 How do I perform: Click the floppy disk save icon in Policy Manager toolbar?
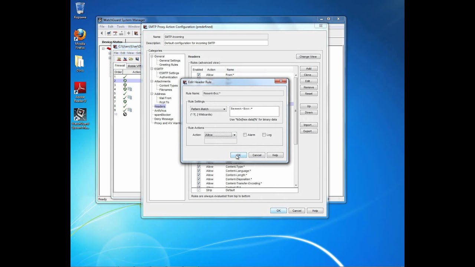pyautogui.click(x=137, y=59)
